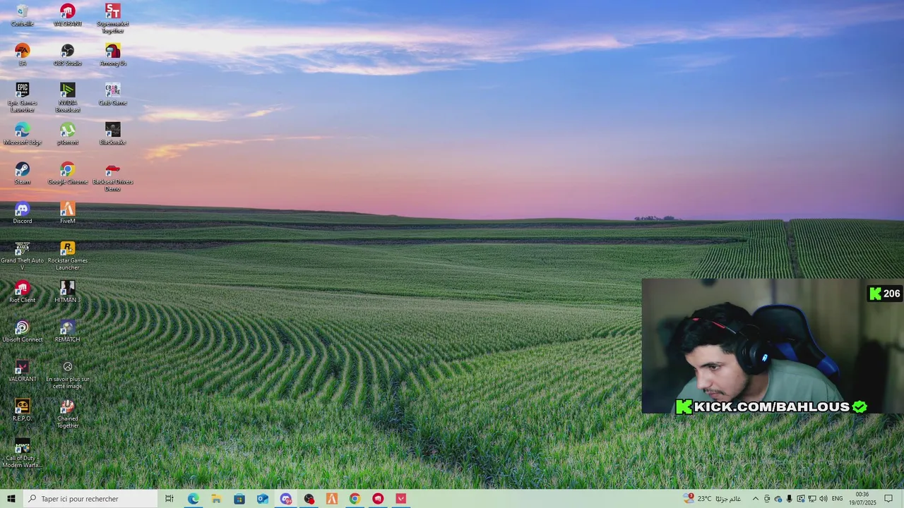Select the Microsoft Edge desktop shortcut
This screenshot has width=904, height=508.
pos(22,134)
